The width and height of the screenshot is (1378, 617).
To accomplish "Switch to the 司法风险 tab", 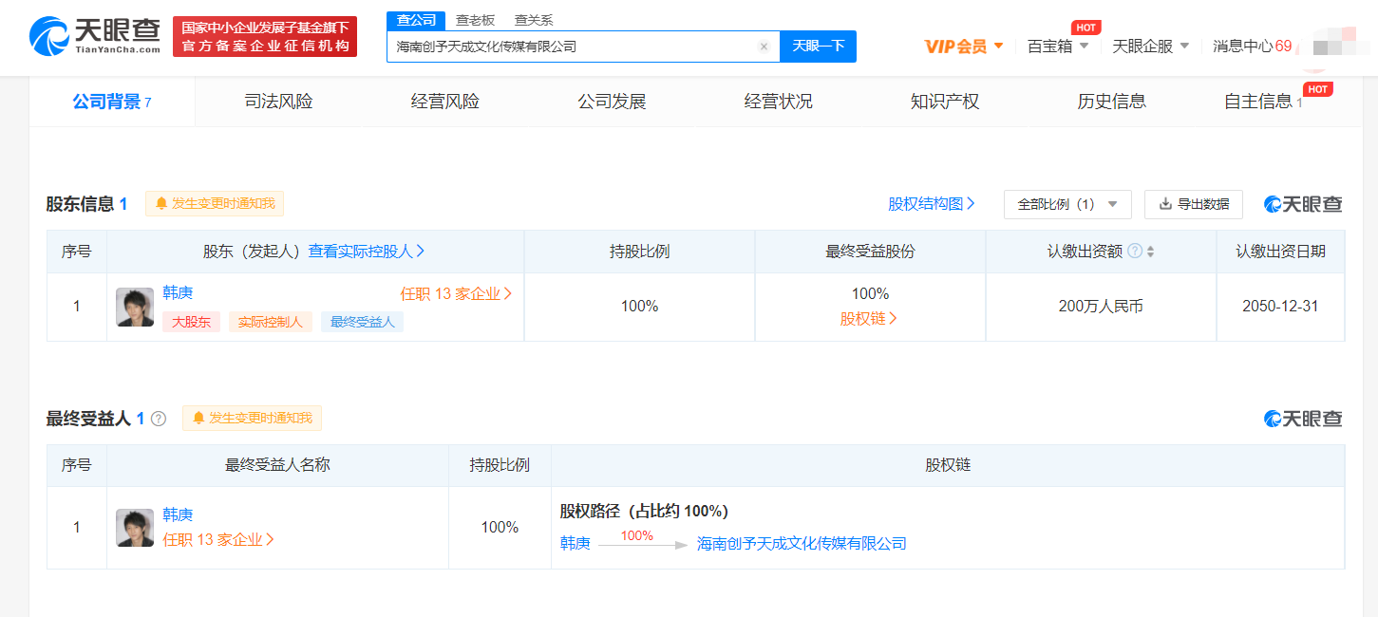I will tap(278, 102).
